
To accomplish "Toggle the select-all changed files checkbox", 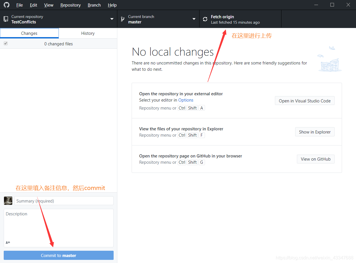I will pyautogui.click(x=6, y=43).
